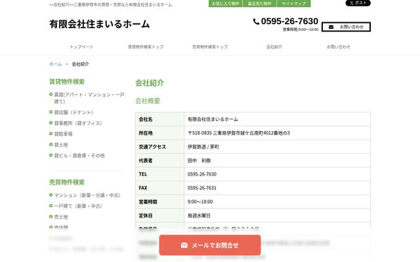Open マンション（新築・分譲・中古） sidebar link
This screenshot has height=262, width=420.
(x=87, y=195)
